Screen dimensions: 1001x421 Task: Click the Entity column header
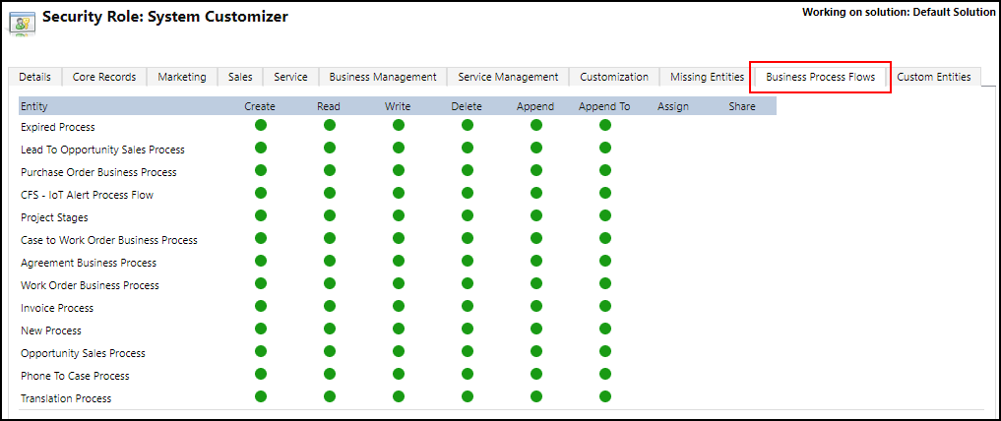(34, 106)
